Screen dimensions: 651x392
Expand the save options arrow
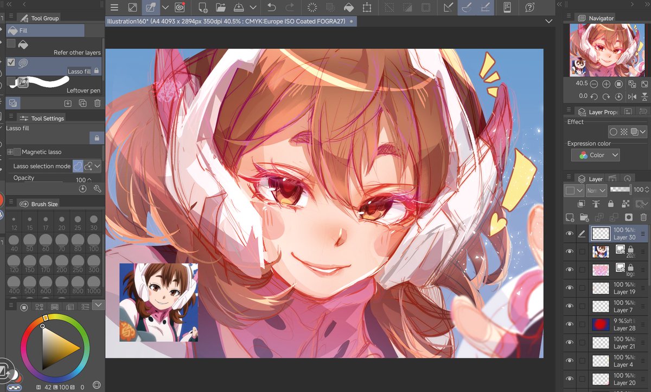pyautogui.click(x=253, y=8)
